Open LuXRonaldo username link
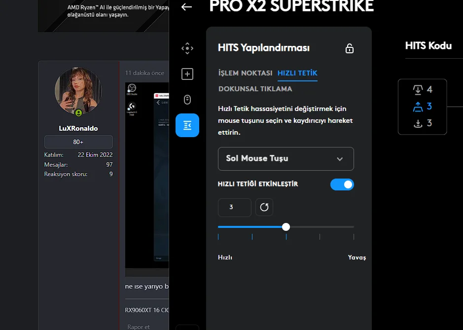The height and width of the screenshot is (330, 463). 78,129
